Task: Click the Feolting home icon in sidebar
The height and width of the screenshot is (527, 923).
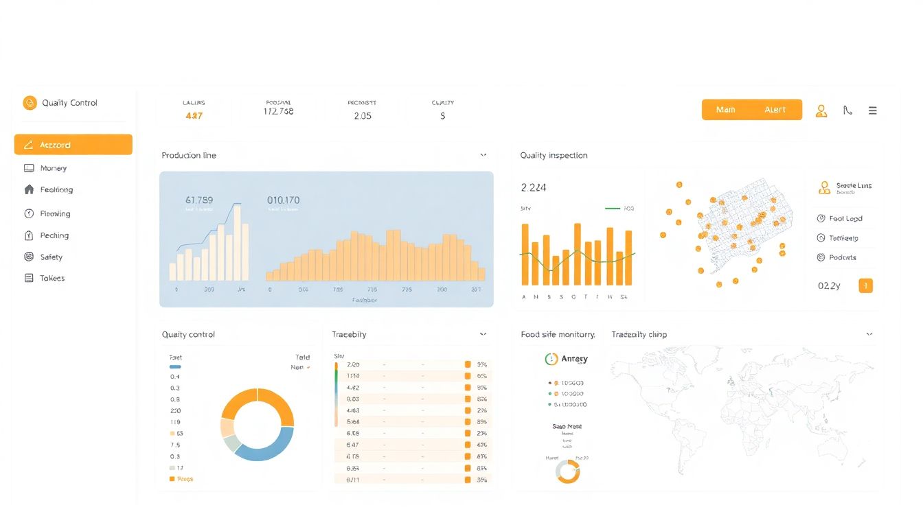Action: click(x=29, y=190)
